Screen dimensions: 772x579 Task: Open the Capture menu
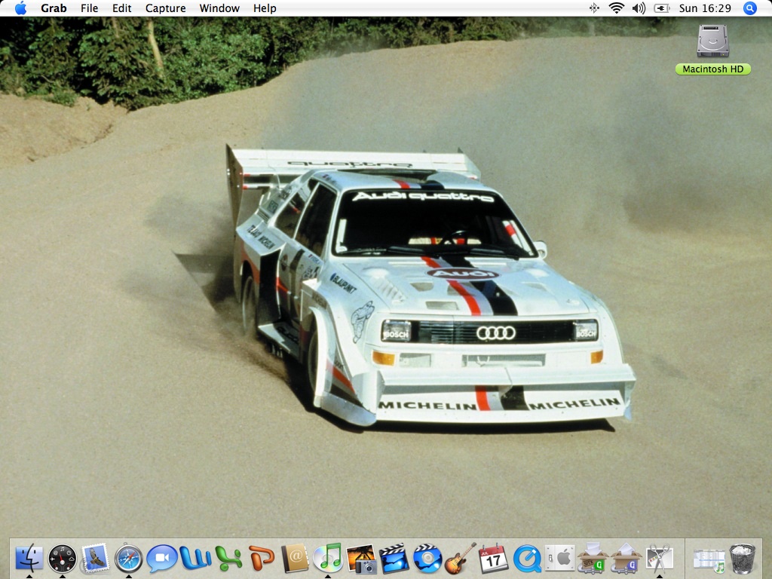pos(165,8)
